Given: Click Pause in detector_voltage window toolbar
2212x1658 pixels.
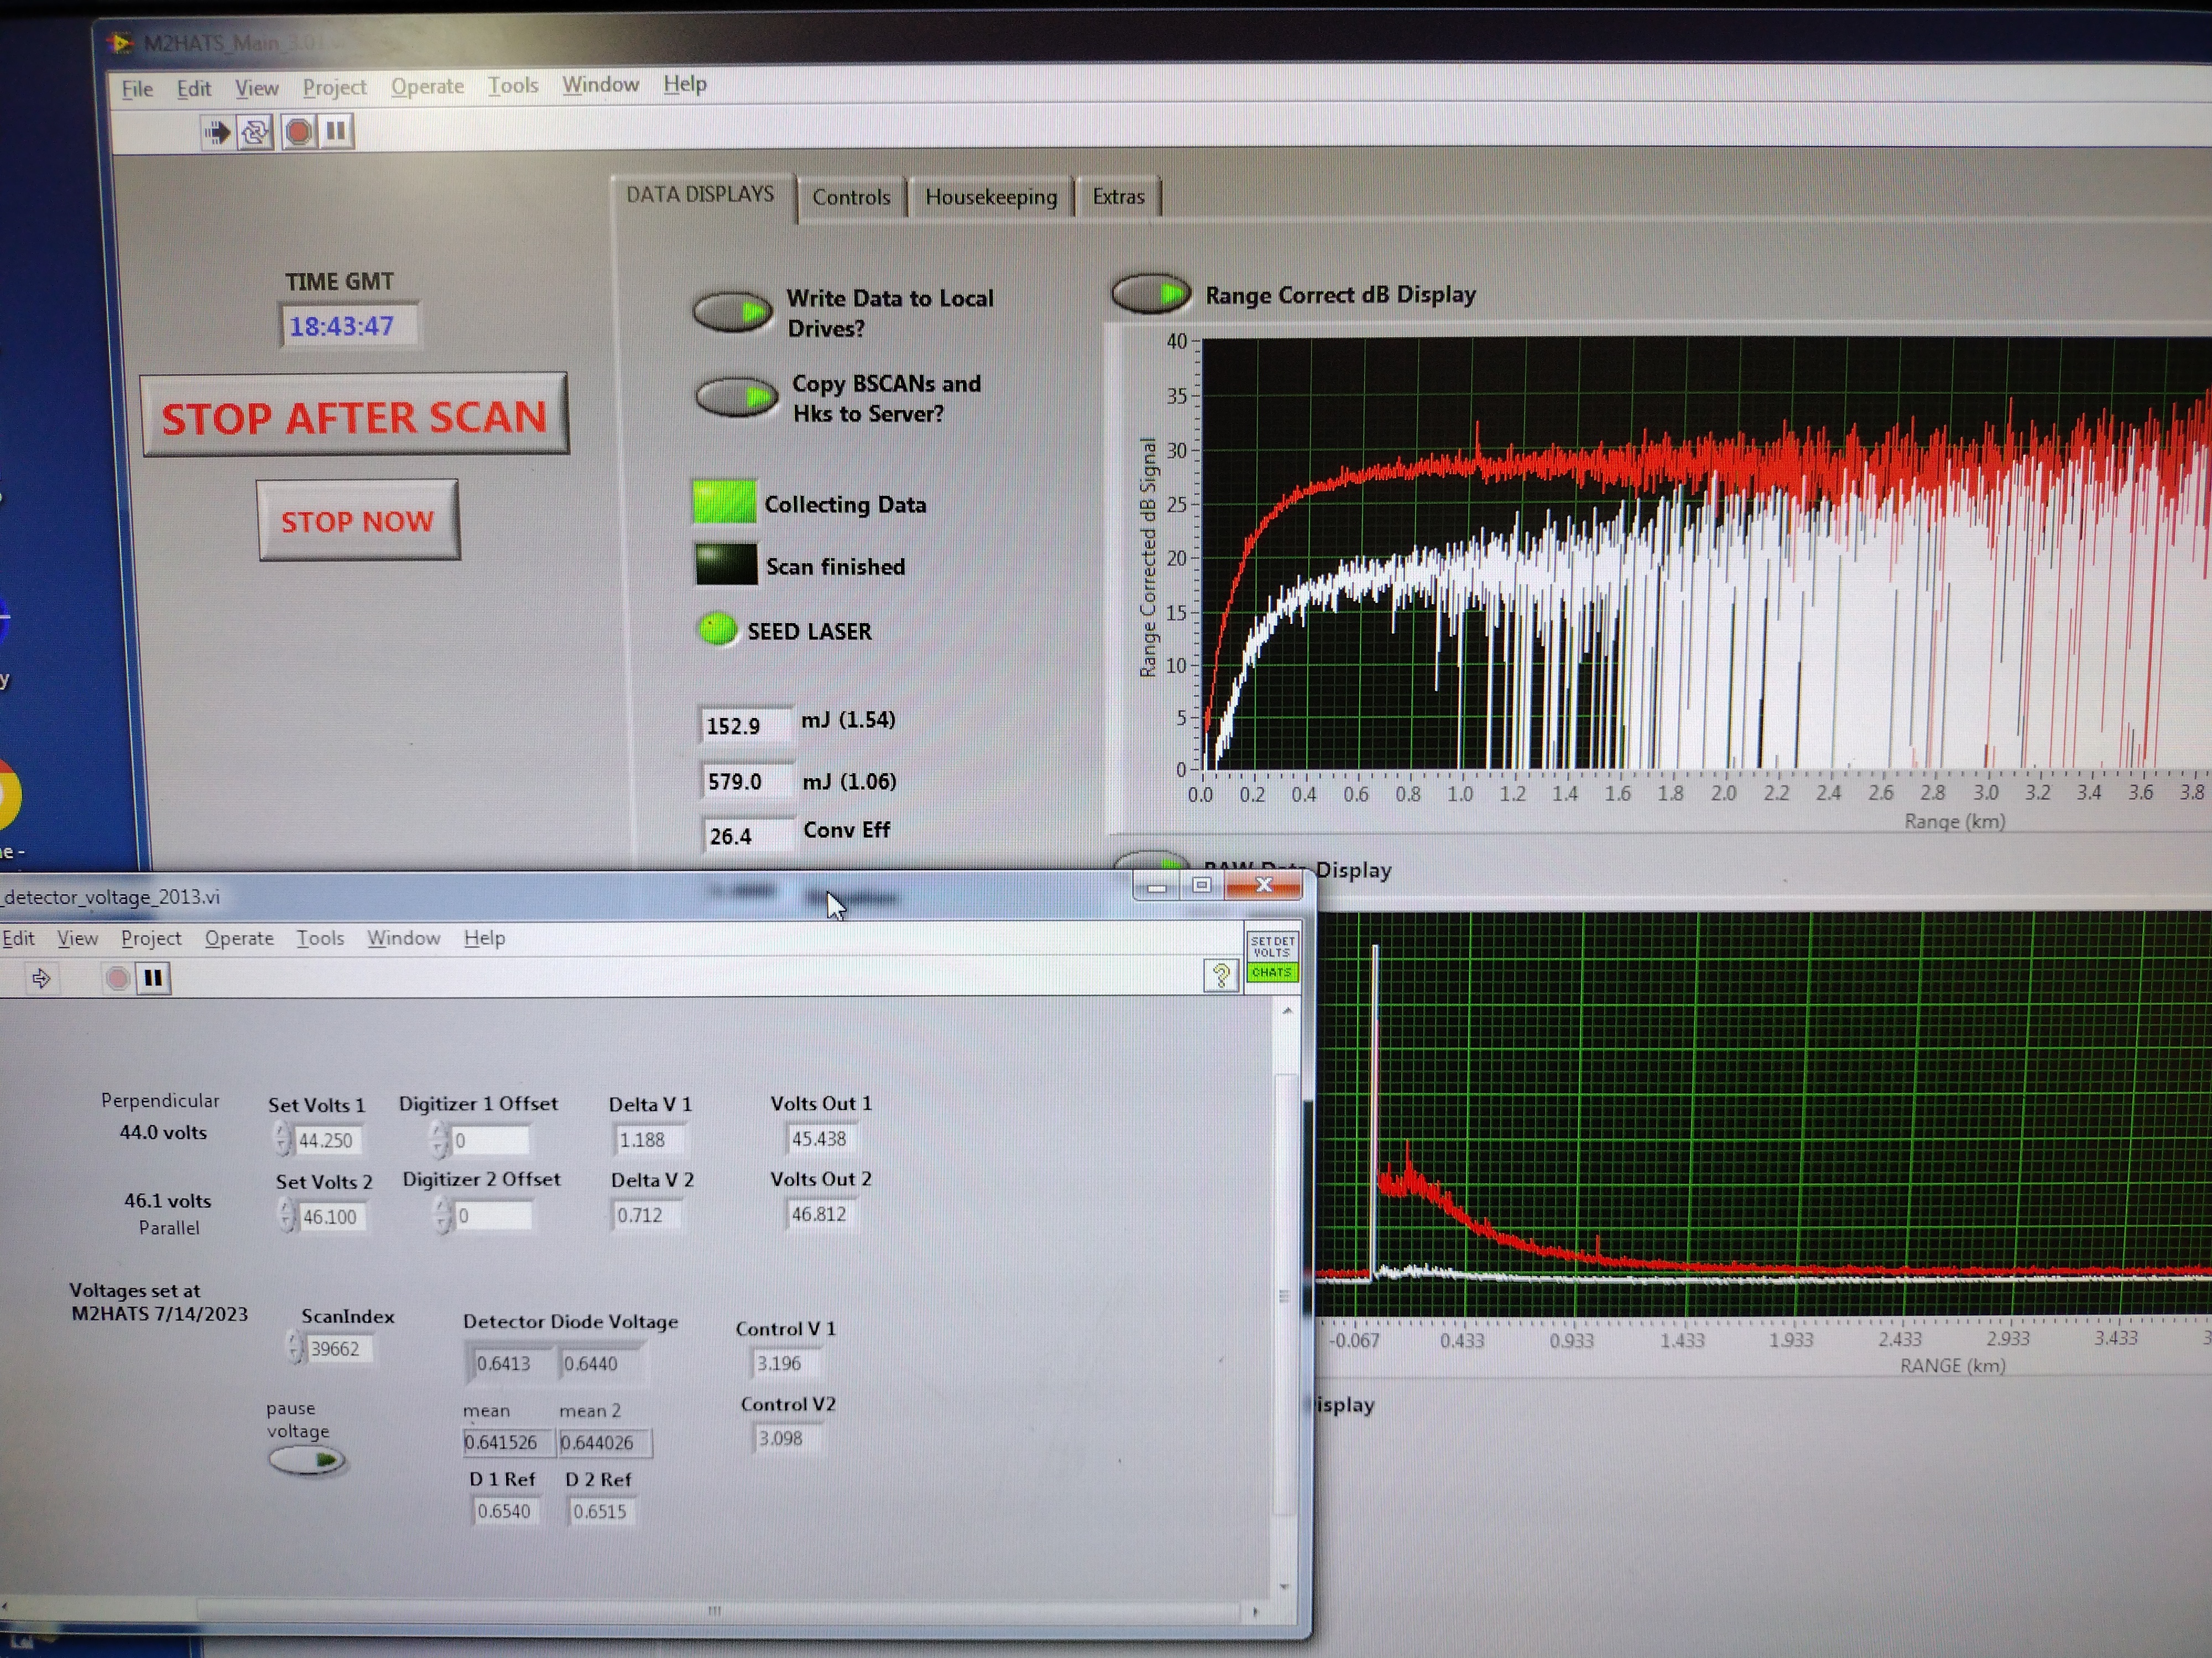Looking at the screenshot, I should [x=153, y=978].
